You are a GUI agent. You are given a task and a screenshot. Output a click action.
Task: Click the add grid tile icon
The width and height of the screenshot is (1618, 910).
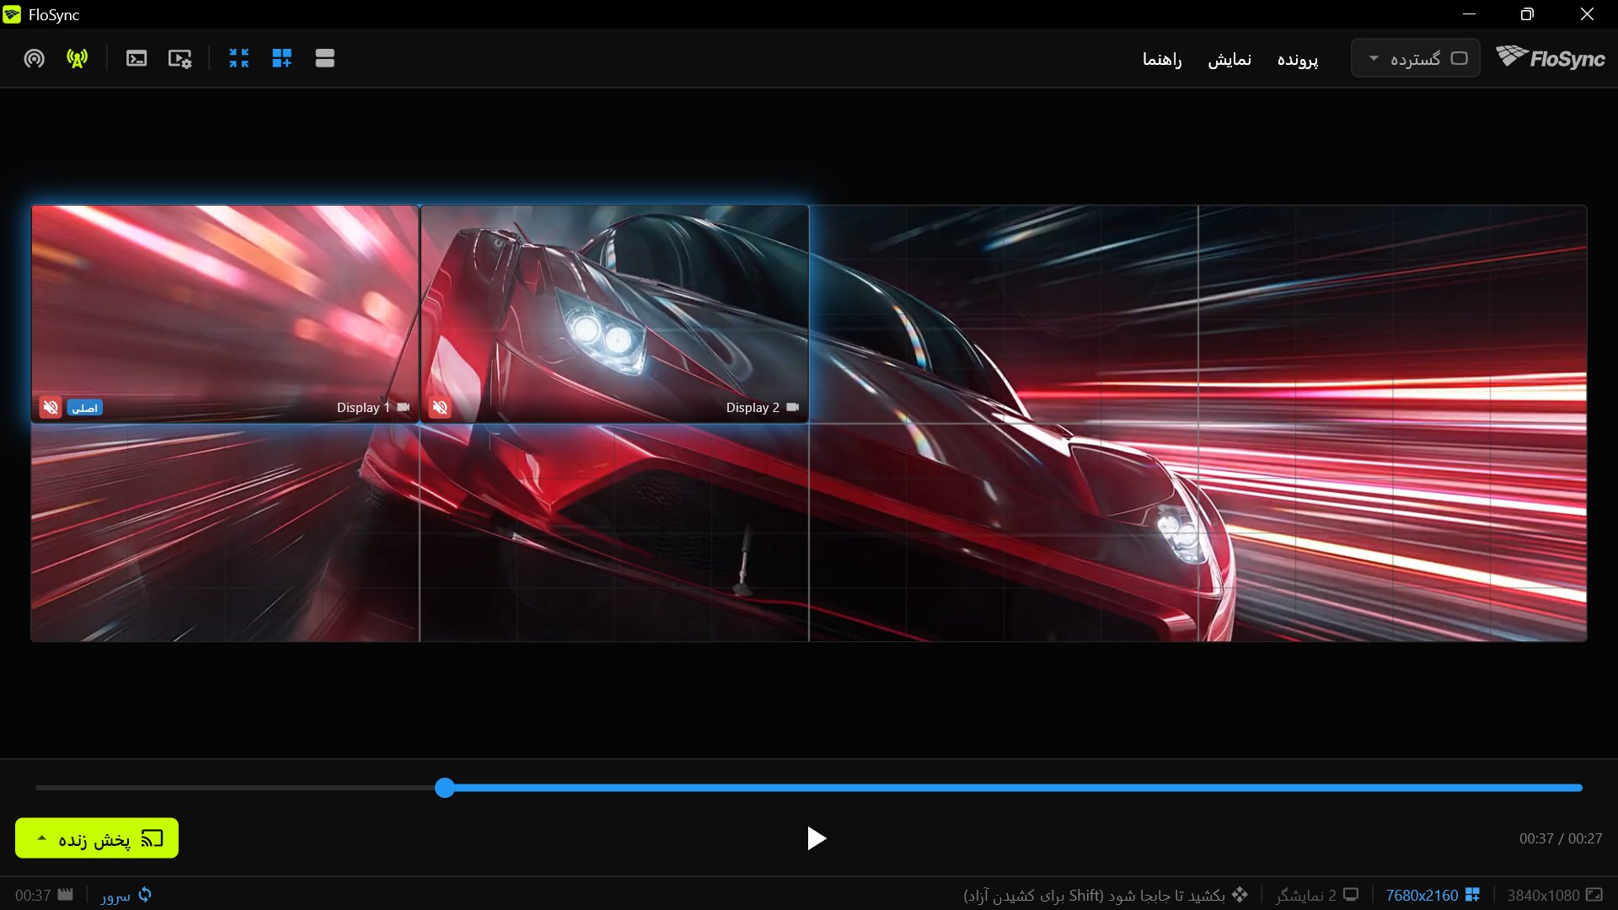[x=282, y=58]
